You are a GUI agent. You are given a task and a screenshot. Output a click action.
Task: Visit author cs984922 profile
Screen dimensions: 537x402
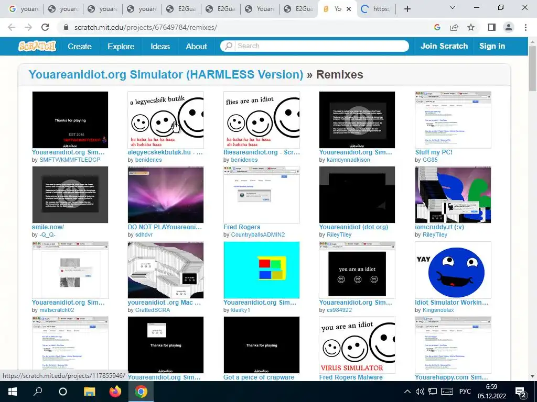[x=339, y=310]
